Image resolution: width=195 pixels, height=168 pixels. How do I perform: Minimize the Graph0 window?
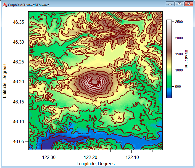point(170,4)
